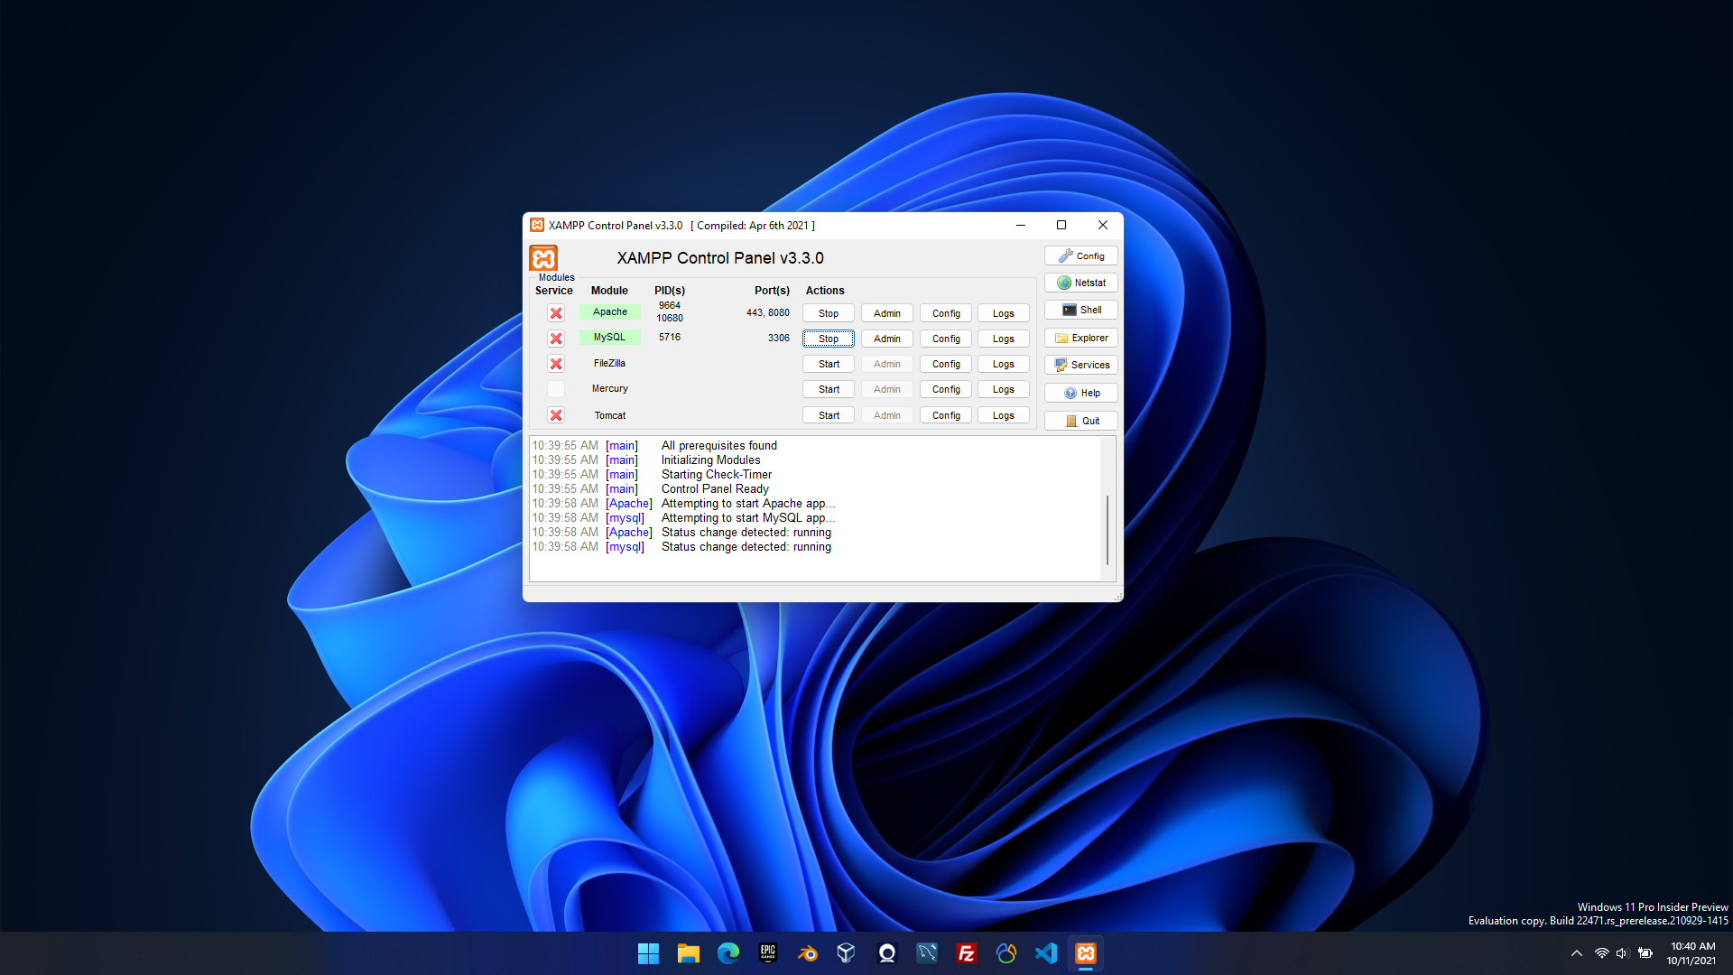The width and height of the screenshot is (1733, 975).
Task: Stop the Apache module
Action: pos(828,313)
